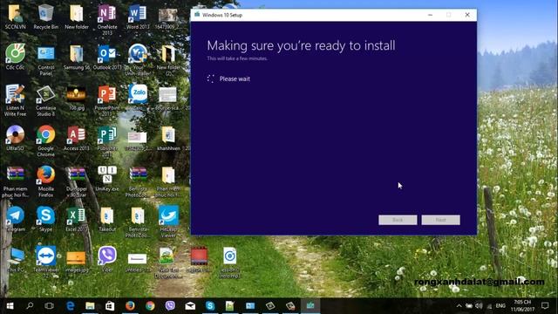
Task: Select the Mozilla Firefox desktop shortcut
Action: [46, 181]
